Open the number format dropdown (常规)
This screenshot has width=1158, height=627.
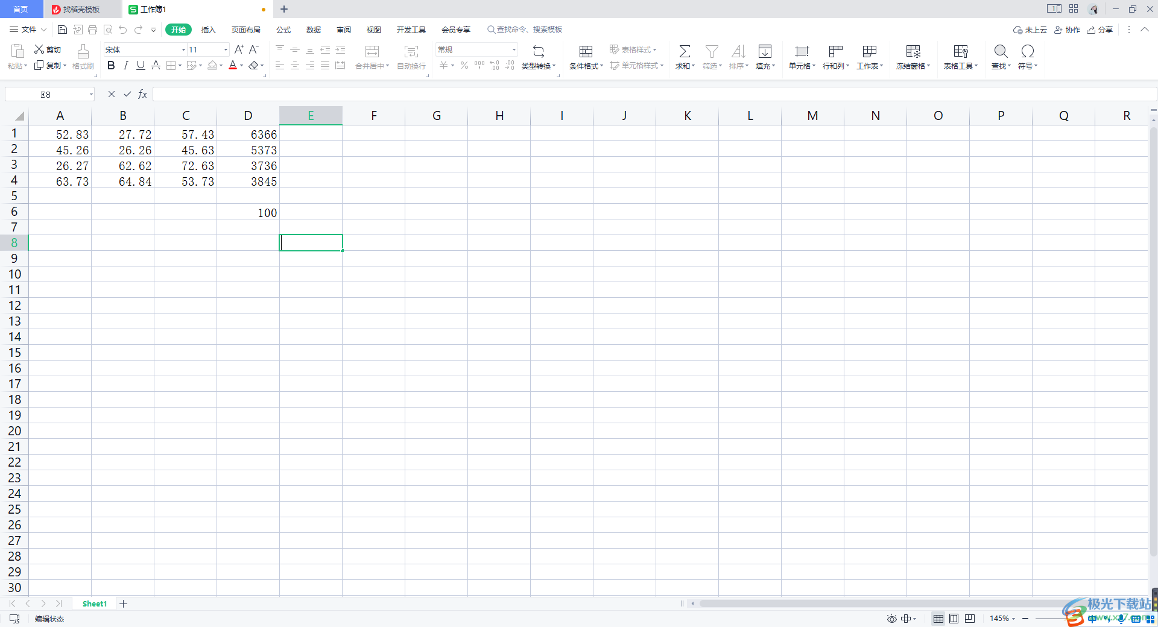click(514, 49)
